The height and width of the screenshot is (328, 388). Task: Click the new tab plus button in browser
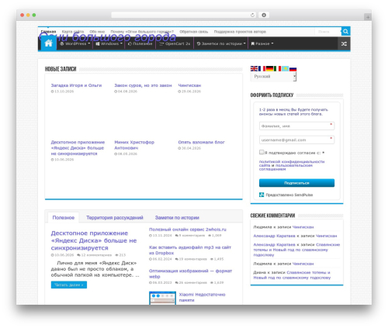click(368, 17)
